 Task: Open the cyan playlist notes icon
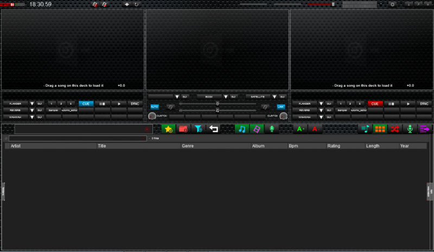[x=365, y=129]
